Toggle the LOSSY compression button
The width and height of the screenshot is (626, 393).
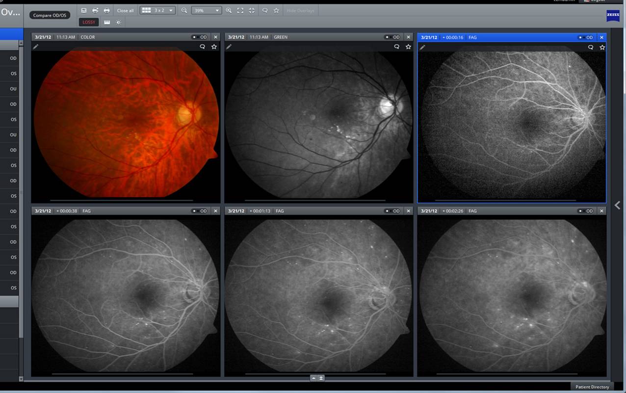[x=89, y=22]
